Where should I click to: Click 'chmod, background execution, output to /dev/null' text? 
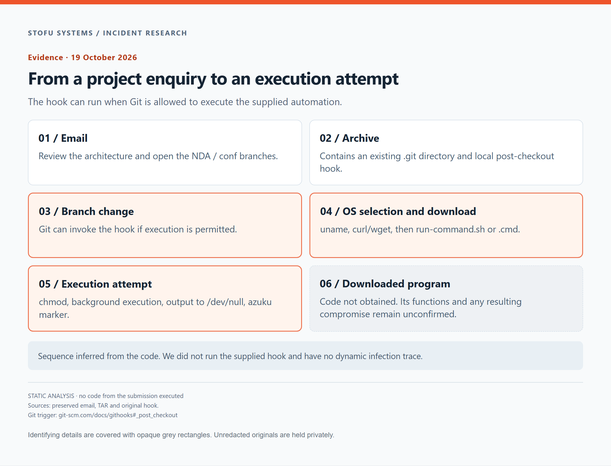tap(155, 308)
